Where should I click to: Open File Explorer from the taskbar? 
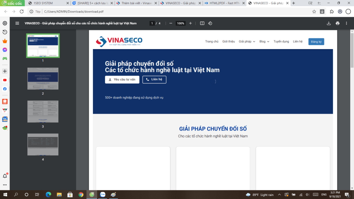tap(59, 195)
